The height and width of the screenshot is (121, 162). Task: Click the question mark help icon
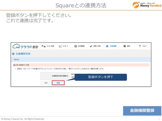(140, 46)
